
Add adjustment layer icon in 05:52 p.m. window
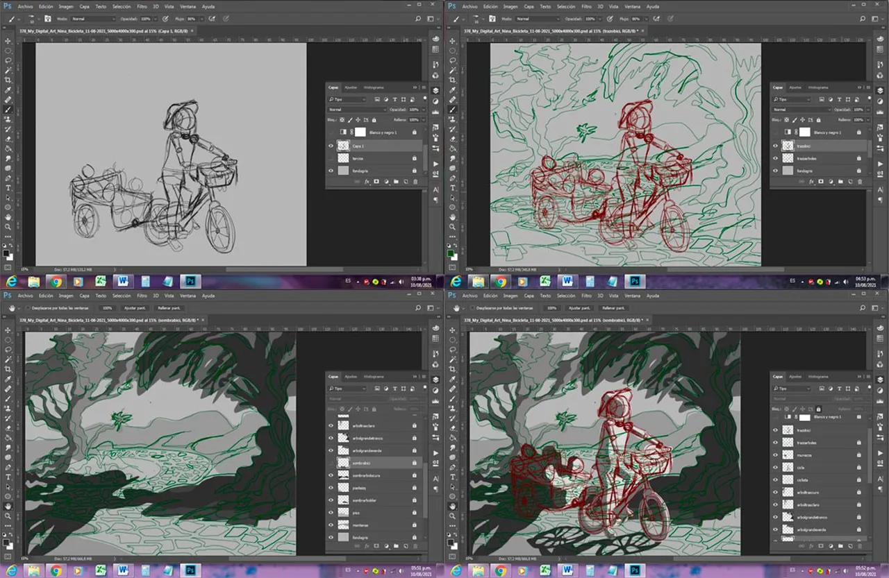point(831,546)
